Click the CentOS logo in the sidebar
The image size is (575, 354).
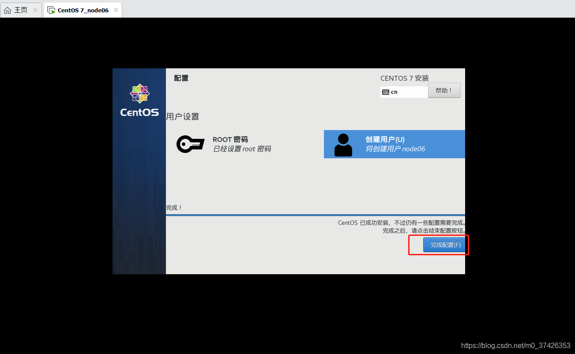pos(139,100)
